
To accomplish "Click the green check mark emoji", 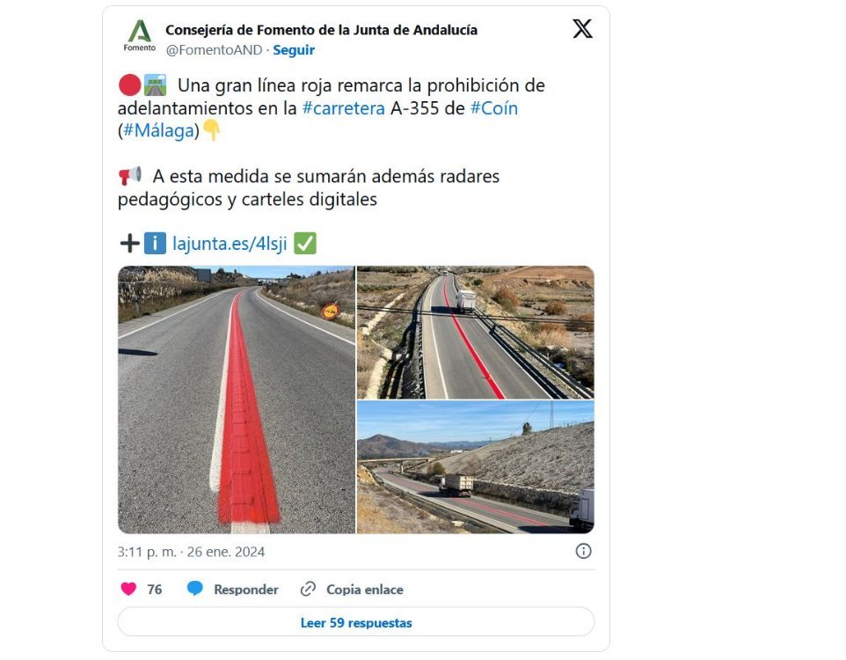I will [305, 243].
